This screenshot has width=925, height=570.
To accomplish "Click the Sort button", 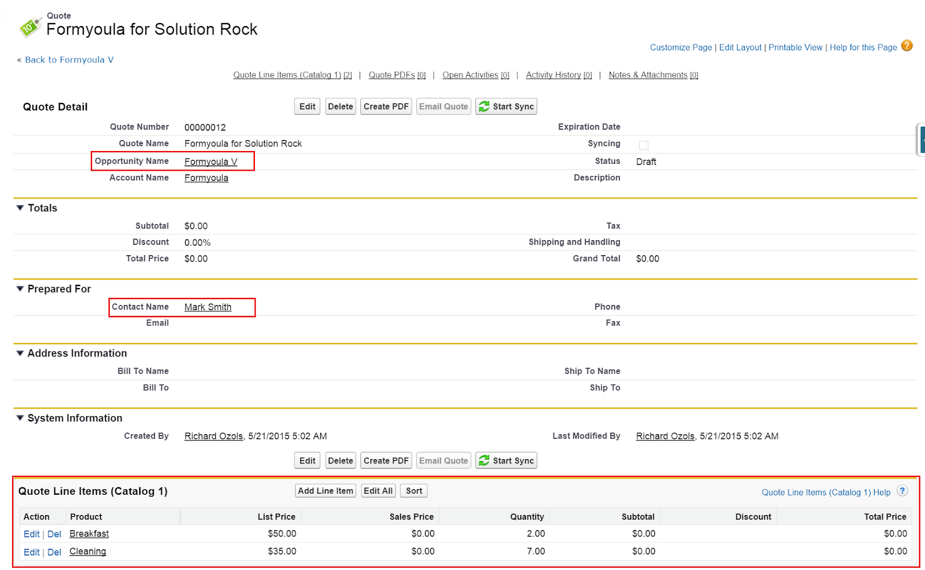I will click(x=414, y=491).
